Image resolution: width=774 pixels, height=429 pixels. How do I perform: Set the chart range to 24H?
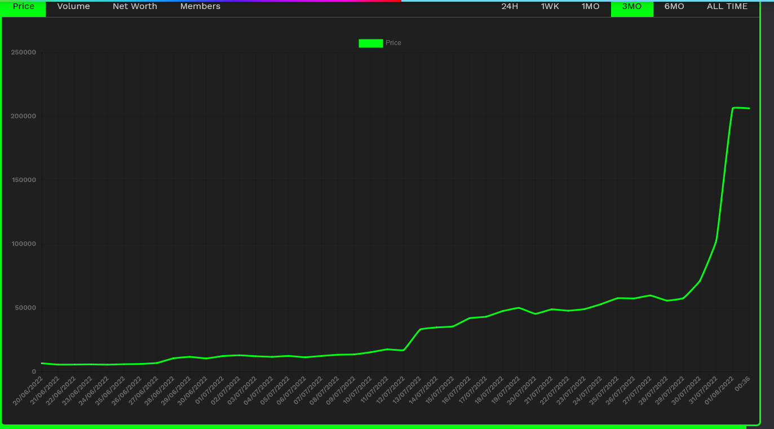coord(510,7)
